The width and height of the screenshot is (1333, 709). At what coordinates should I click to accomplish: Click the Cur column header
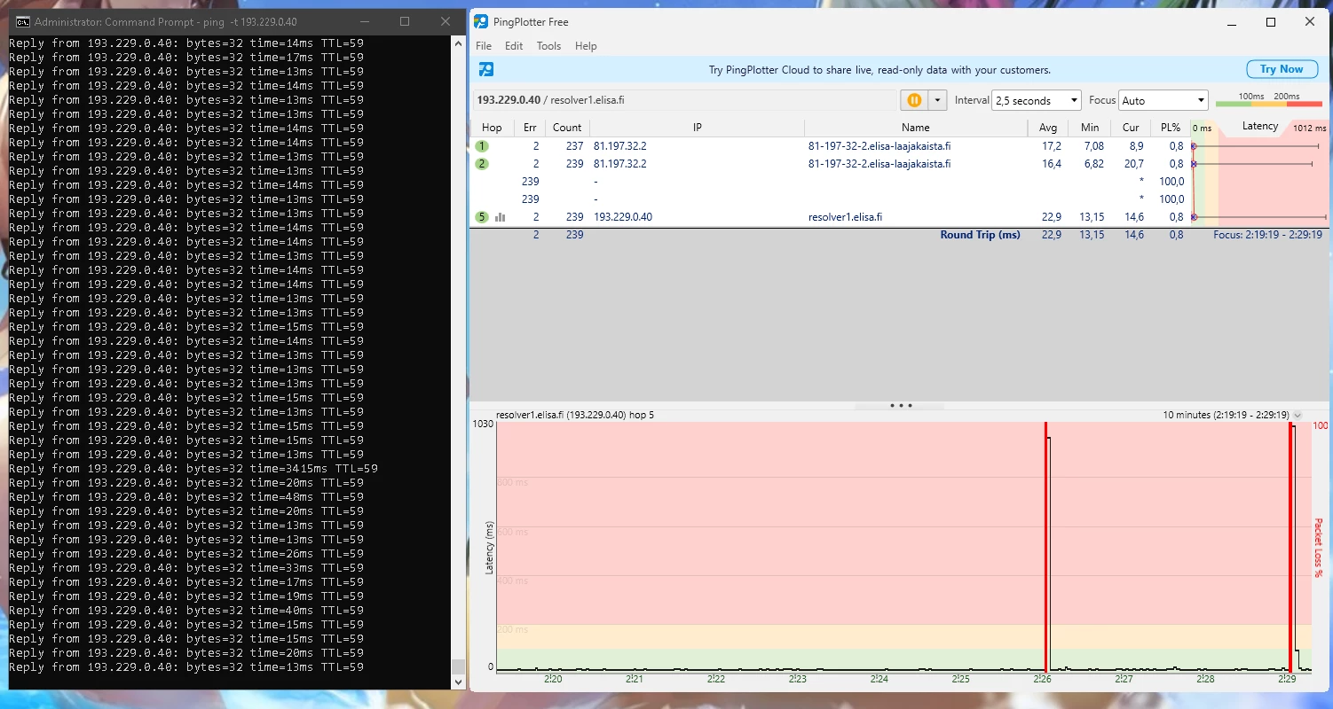[x=1131, y=128]
